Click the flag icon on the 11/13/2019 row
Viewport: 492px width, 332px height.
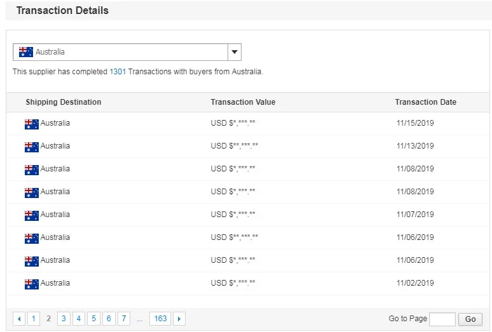31,147
